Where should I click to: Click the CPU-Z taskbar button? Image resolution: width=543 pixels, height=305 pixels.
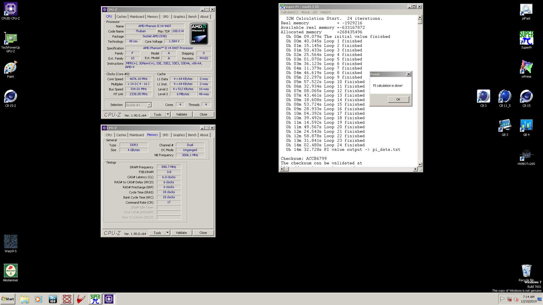pos(109,299)
